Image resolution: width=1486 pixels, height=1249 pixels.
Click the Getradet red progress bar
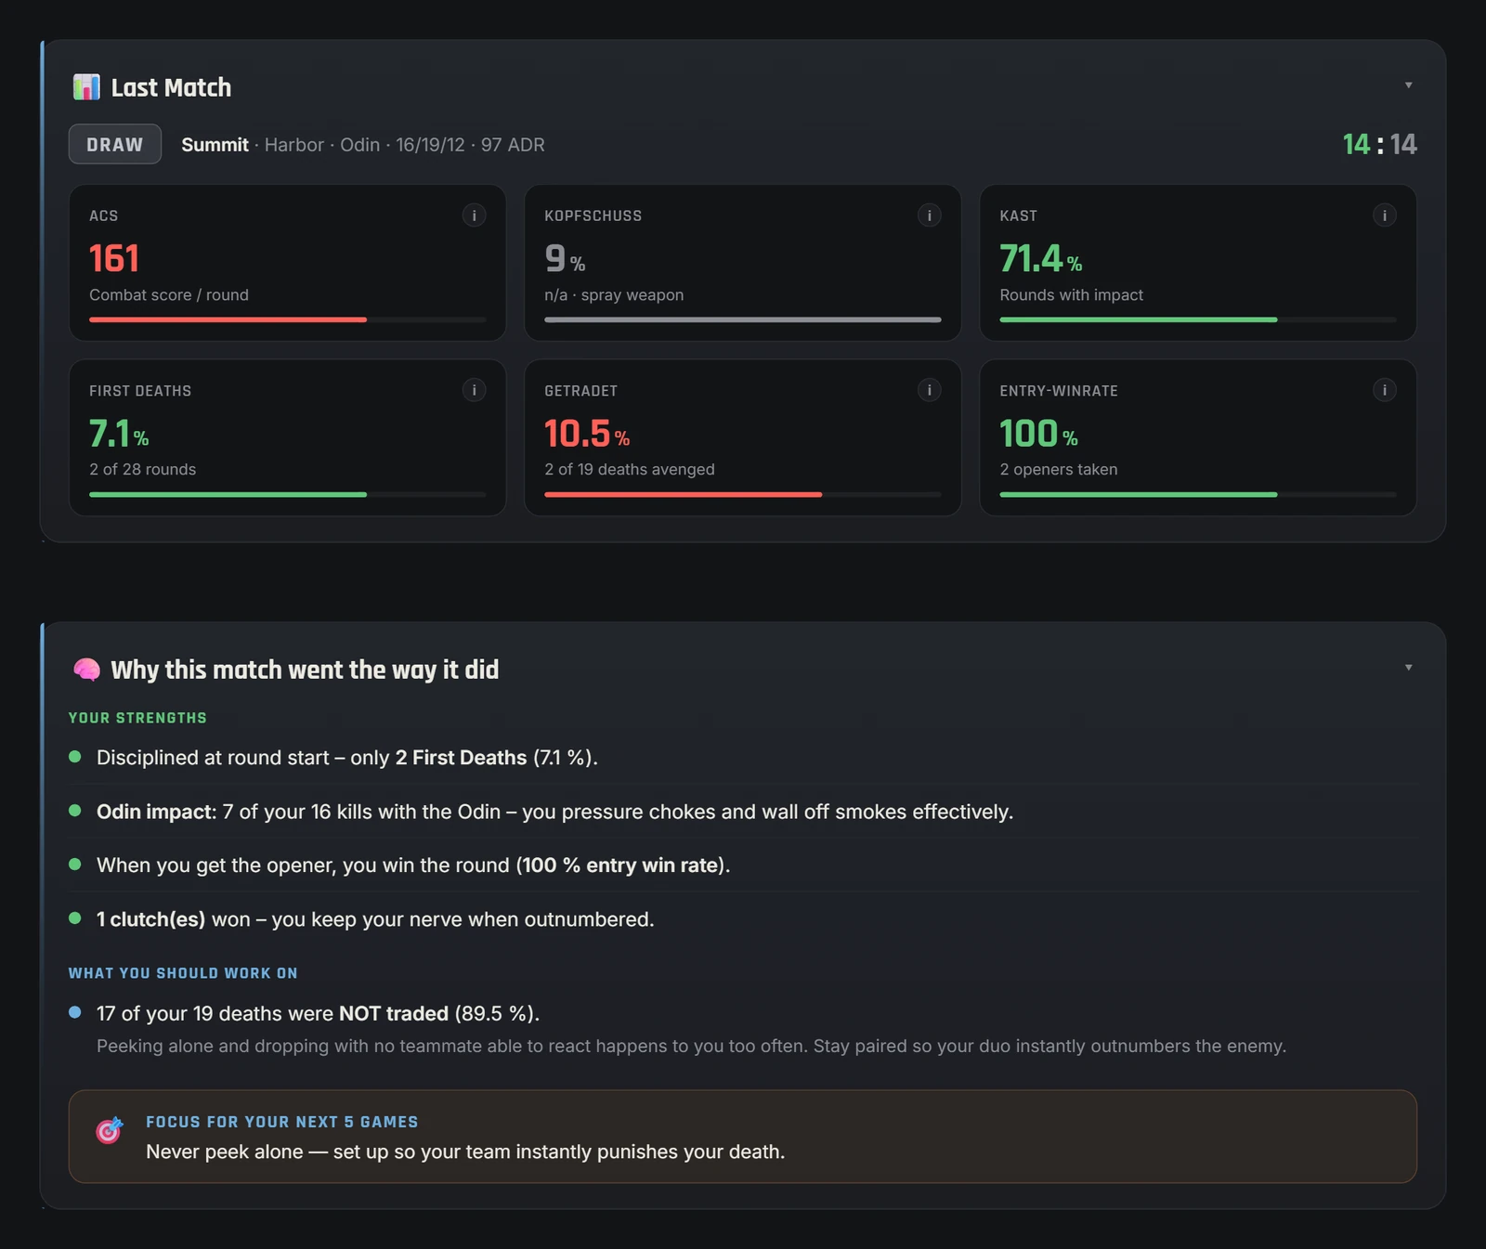tap(742, 495)
